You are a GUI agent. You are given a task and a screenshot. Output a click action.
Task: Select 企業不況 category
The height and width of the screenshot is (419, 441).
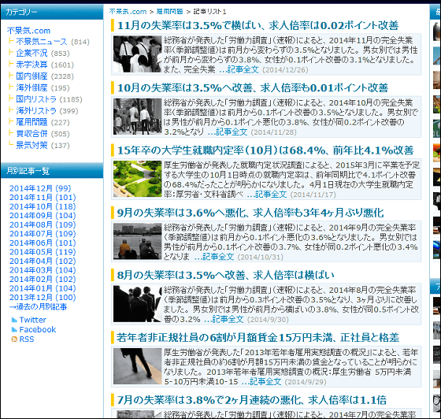pyautogui.click(x=31, y=53)
